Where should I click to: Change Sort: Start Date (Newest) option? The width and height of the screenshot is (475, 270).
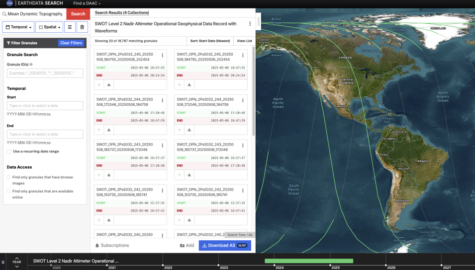210,41
